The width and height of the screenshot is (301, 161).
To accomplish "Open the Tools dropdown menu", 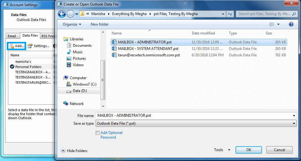I will (222, 150).
